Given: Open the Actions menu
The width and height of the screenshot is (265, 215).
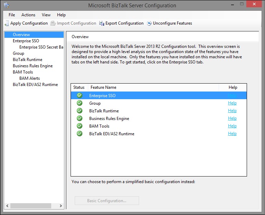Looking at the screenshot, I should coord(28,15).
